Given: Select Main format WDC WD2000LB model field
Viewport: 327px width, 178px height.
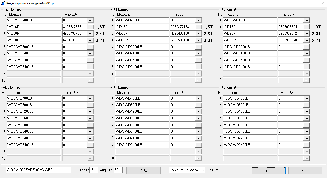Looking at the screenshot, I should [34, 47].
